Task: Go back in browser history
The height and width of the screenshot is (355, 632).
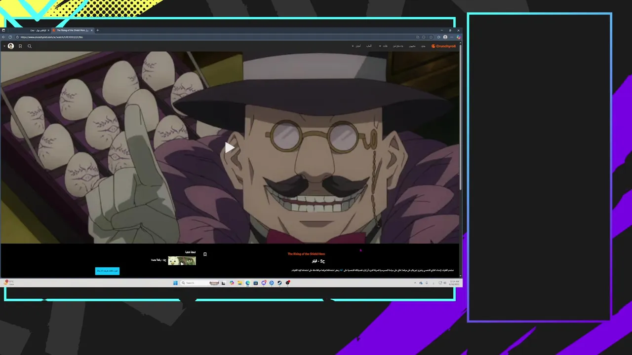Action: coord(3,37)
